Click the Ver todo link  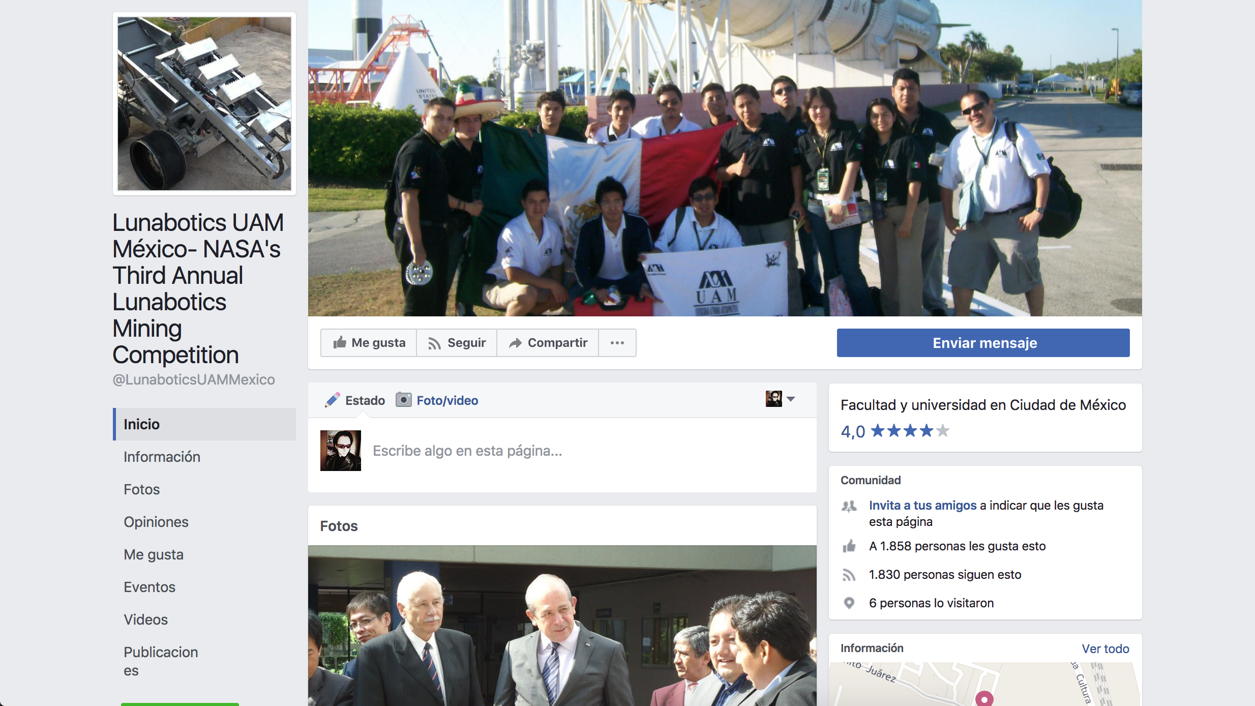pyautogui.click(x=1105, y=649)
